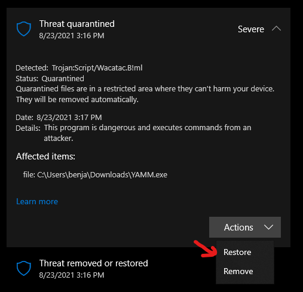Collapse the threat details using the up chevron
303x292 pixels.
tap(276, 29)
